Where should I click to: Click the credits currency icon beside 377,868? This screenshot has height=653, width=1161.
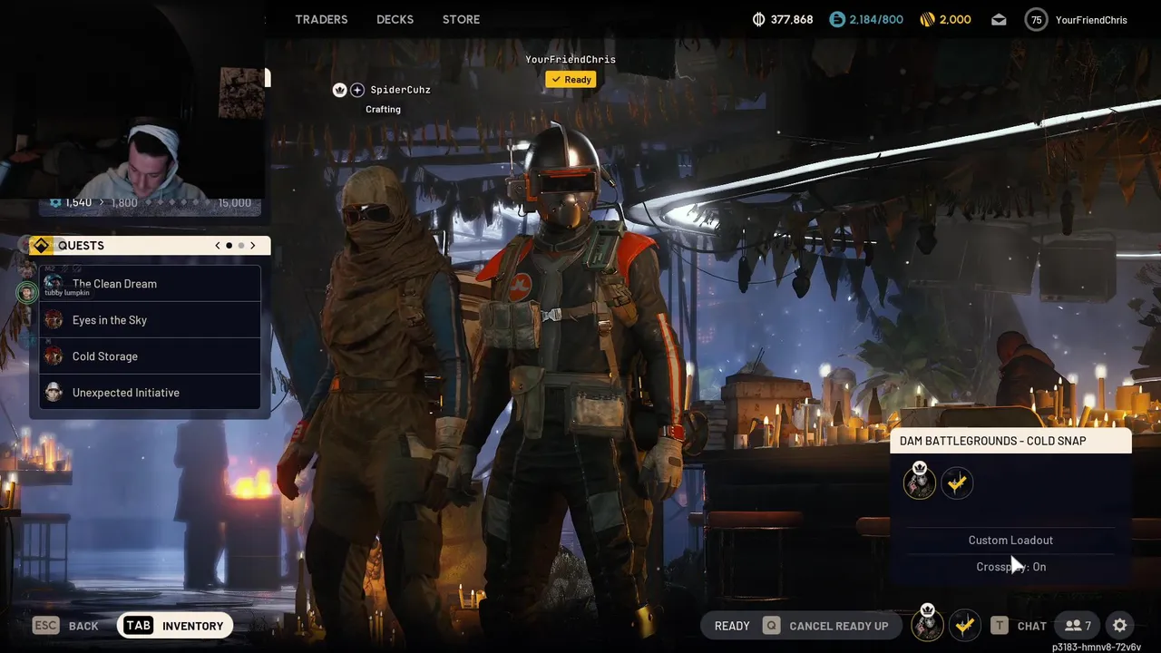pos(759,19)
